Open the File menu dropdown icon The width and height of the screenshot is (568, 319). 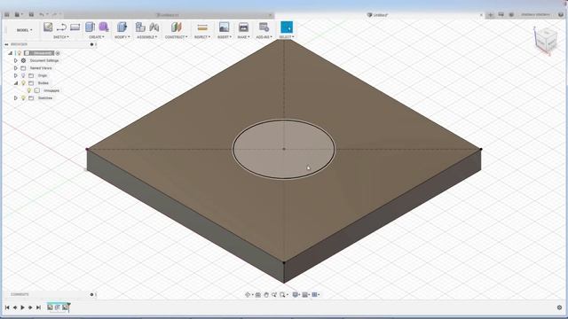tap(18, 14)
